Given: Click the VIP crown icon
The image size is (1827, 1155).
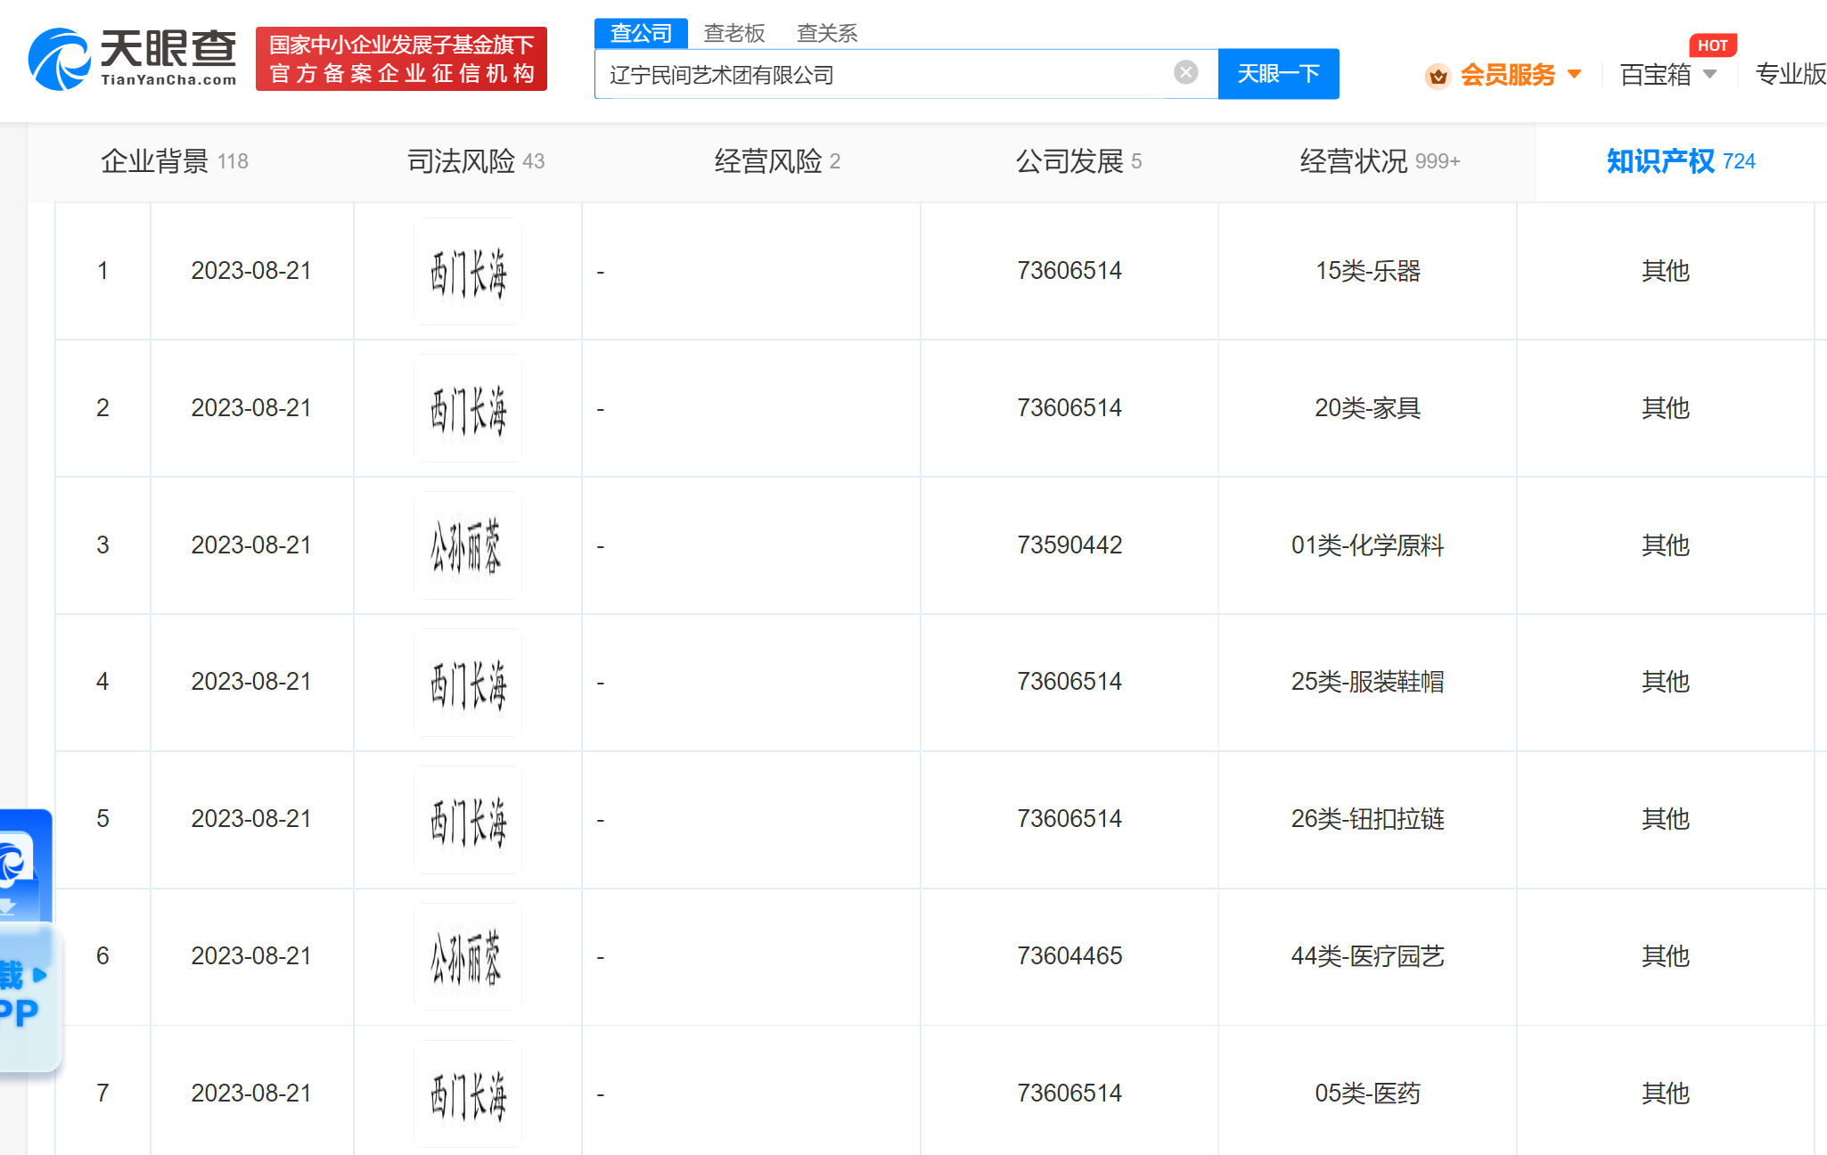Looking at the screenshot, I should pos(1438,76).
